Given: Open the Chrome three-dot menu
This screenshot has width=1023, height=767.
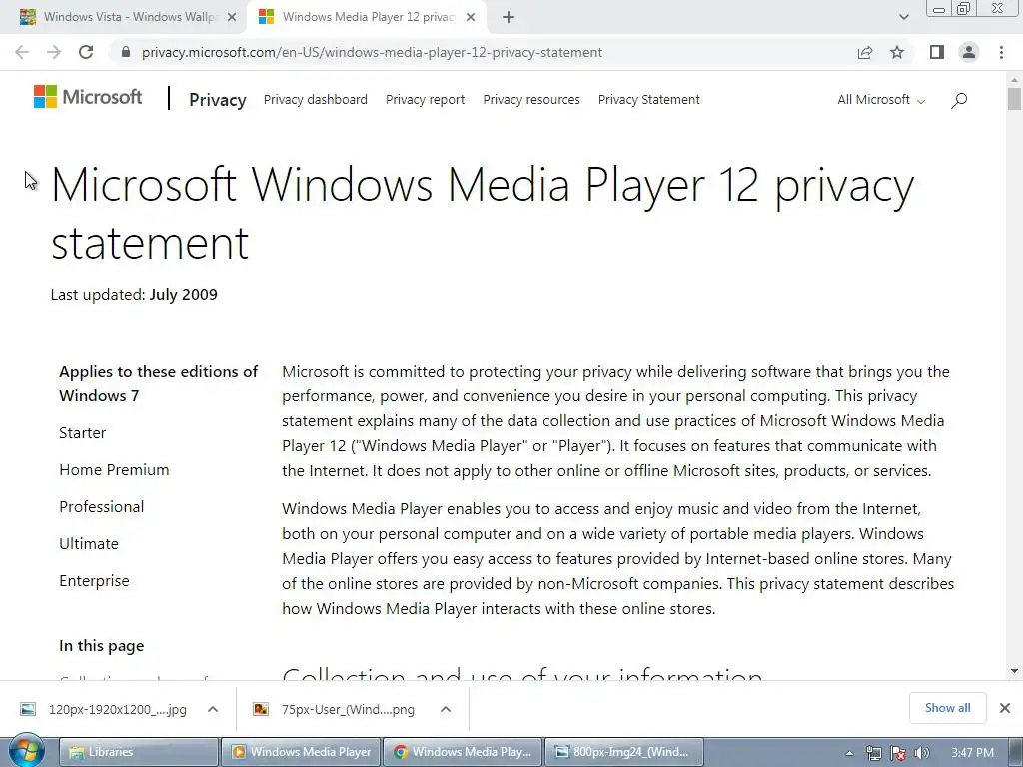Looking at the screenshot, I should (1001, 52).
